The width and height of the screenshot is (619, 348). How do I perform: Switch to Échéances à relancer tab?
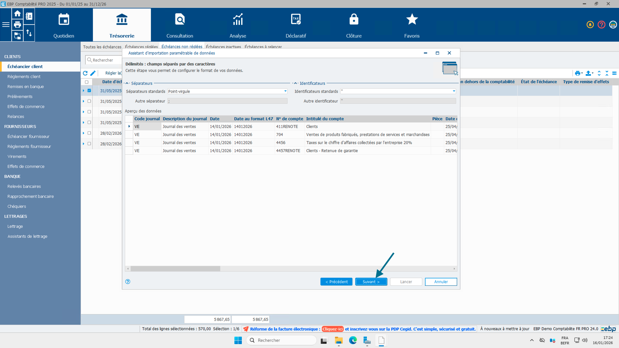(x=263, y=47)
